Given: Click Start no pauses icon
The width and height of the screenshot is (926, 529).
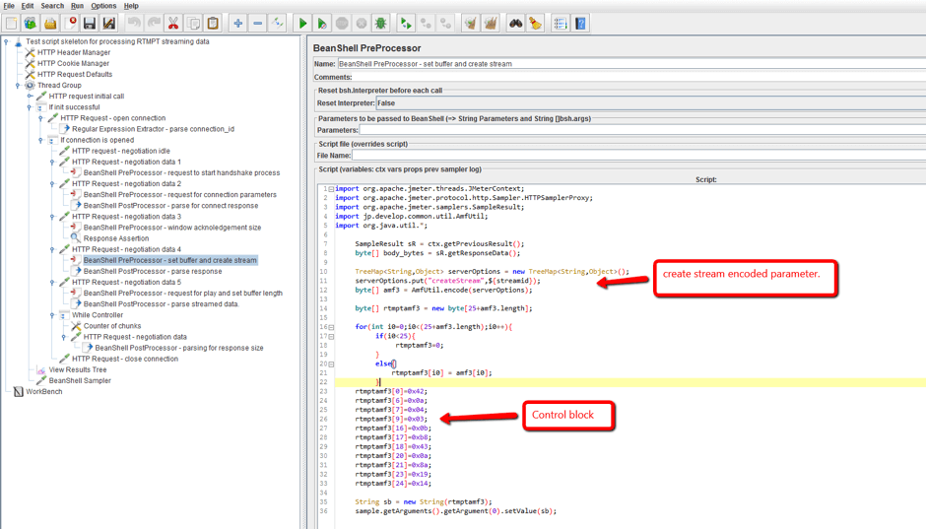Looking at the screenshot, I should point(322,24).
